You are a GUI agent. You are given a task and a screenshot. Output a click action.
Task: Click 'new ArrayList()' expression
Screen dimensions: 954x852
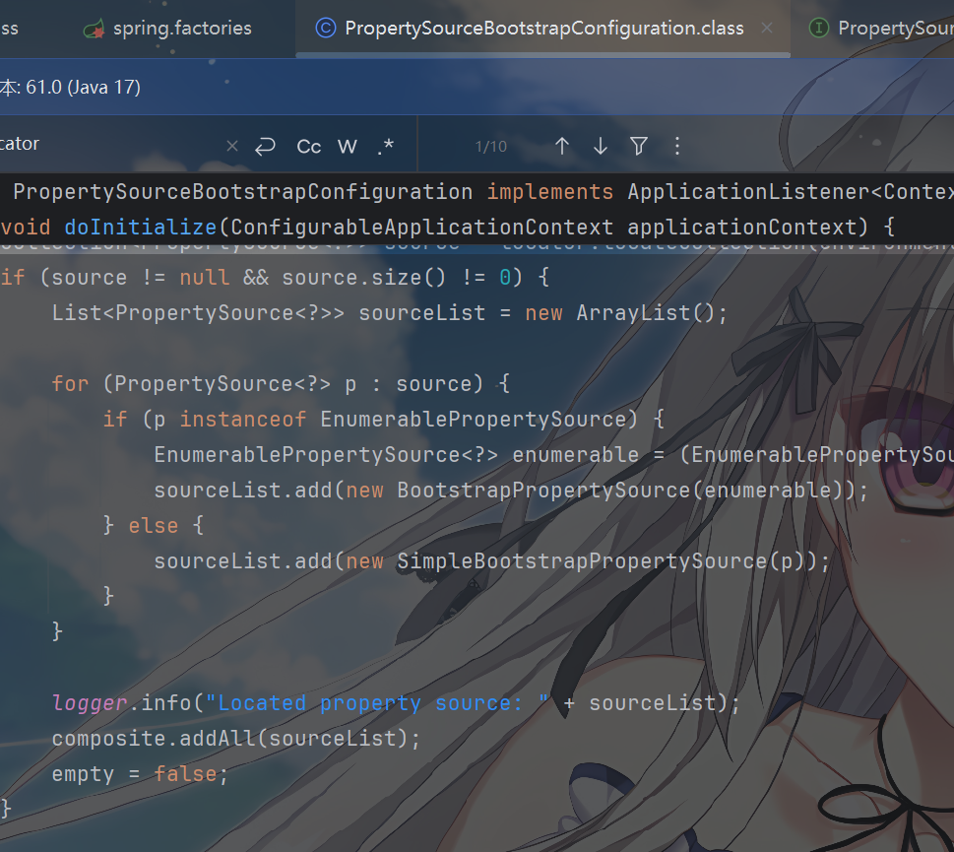click(619, 313)
